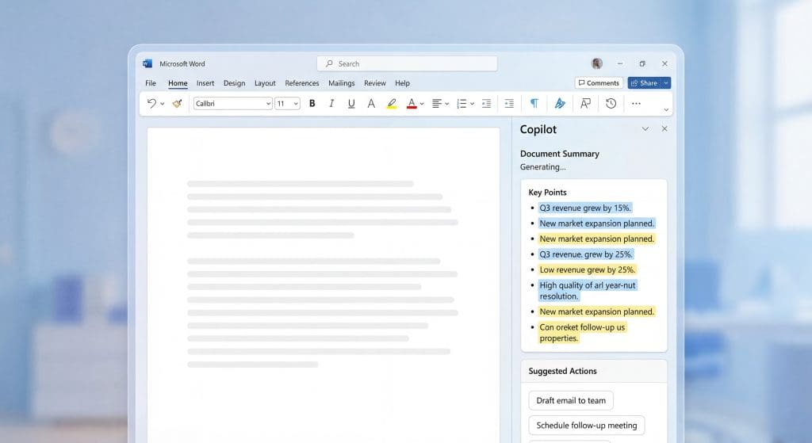Click the red font color button

412,103
